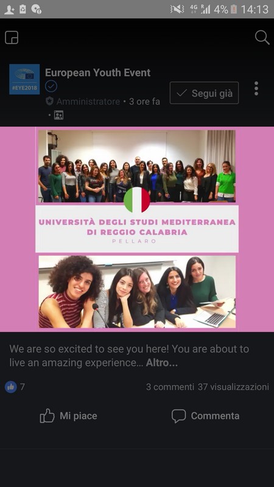Toggle the Segui già follow button

(204, 93)
